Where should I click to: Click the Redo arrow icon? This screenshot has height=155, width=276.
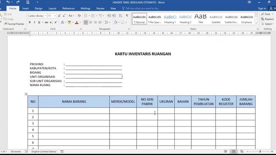18,2
